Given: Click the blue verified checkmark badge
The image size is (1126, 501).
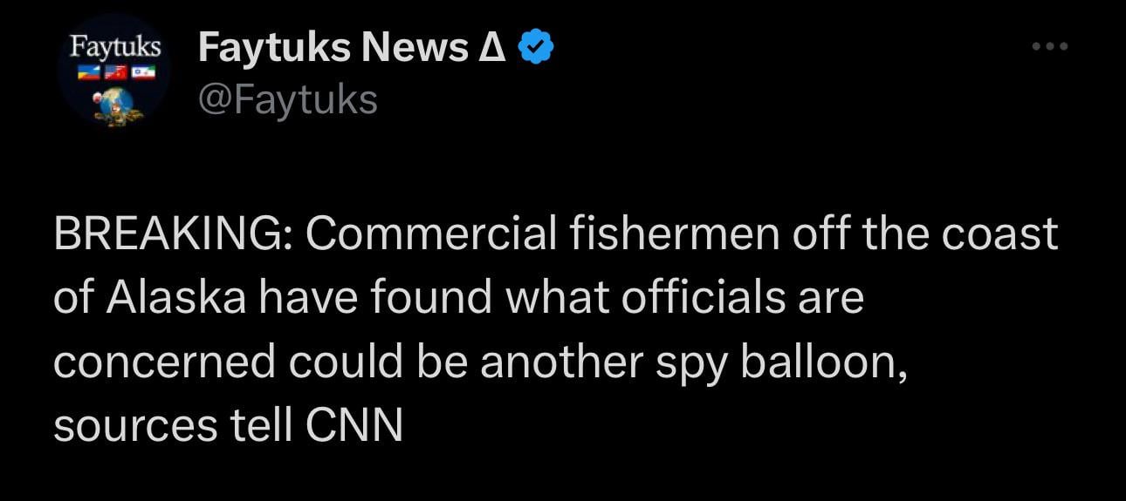Looking at the screenshot, I should [535, 48].
